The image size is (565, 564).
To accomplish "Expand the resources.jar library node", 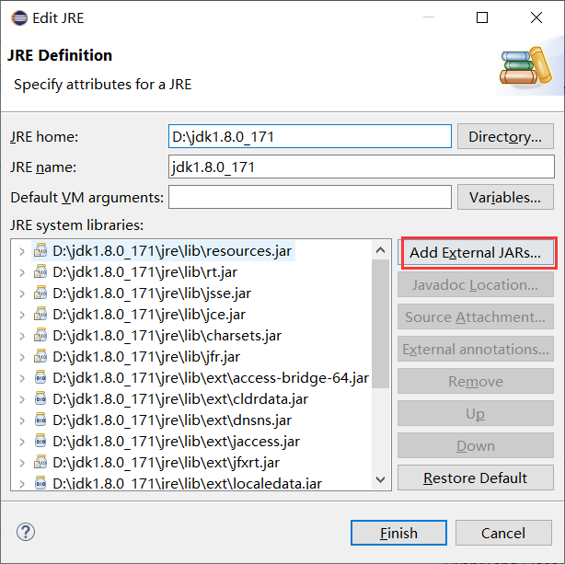I will click(x=22, y=250).
